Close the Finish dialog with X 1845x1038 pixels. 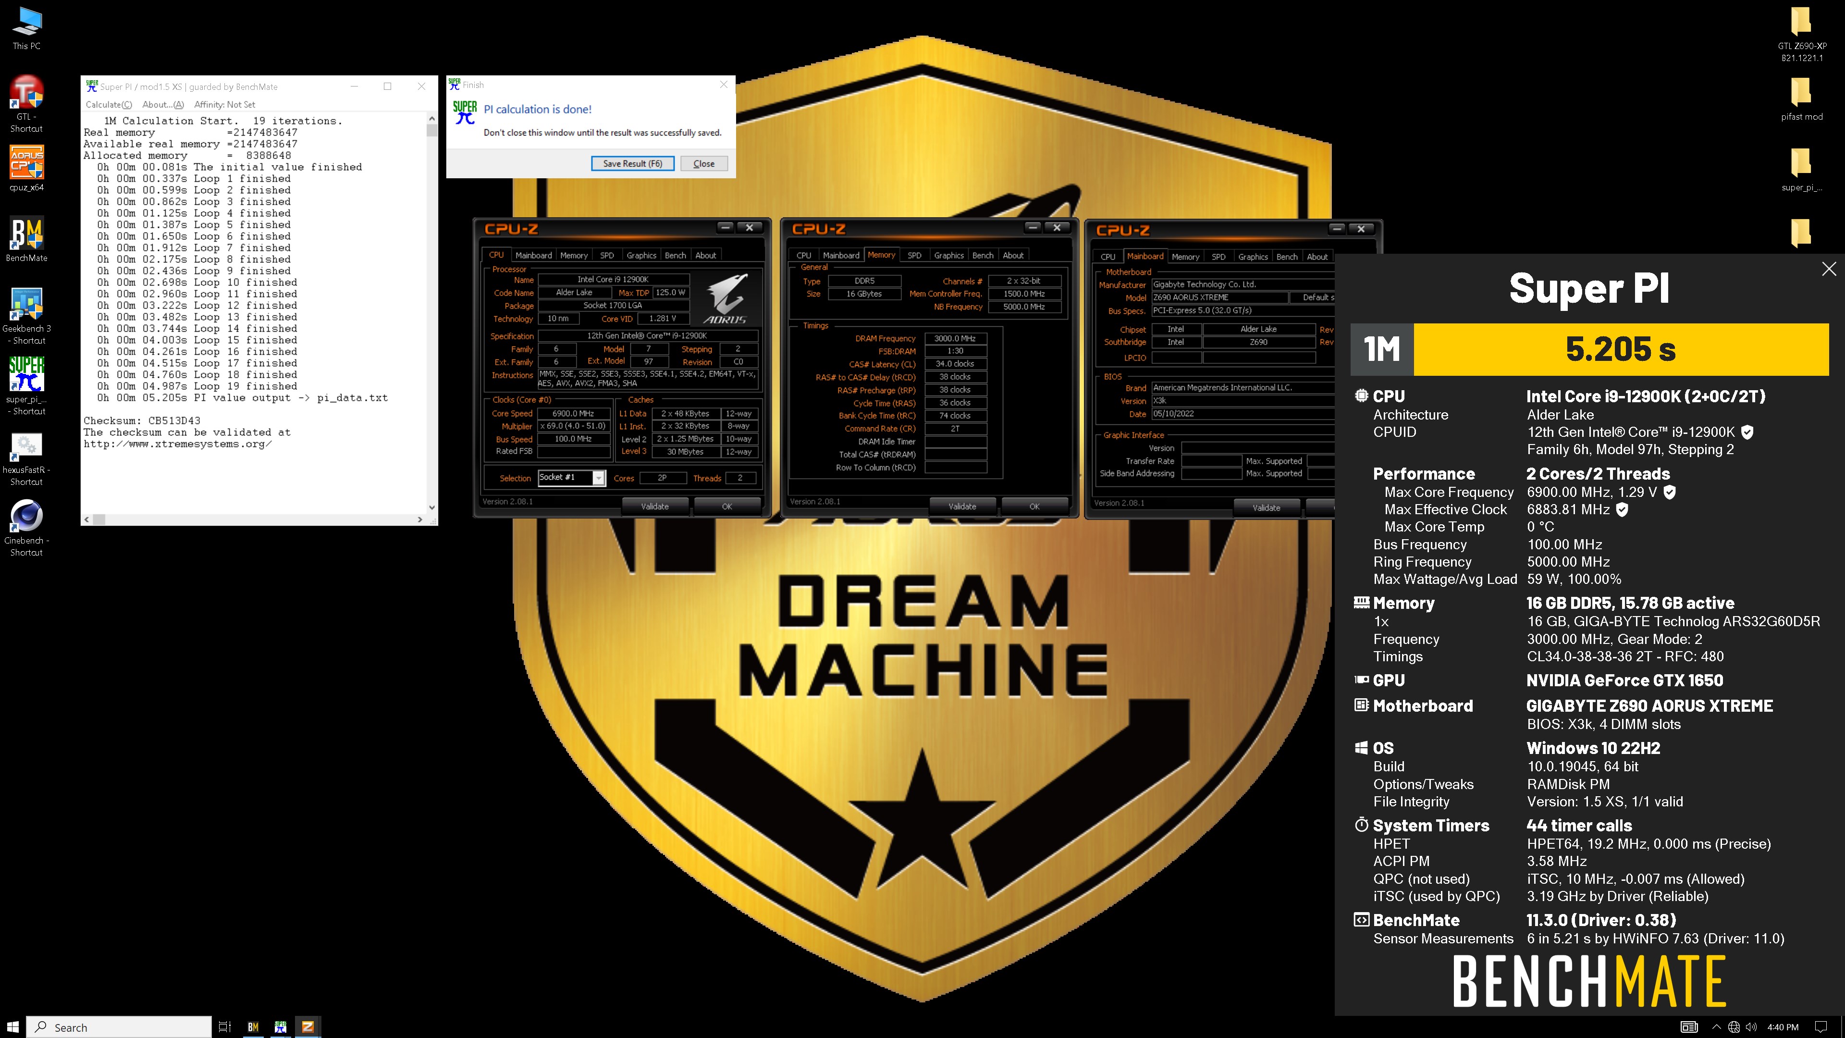[x=724, y=85]
